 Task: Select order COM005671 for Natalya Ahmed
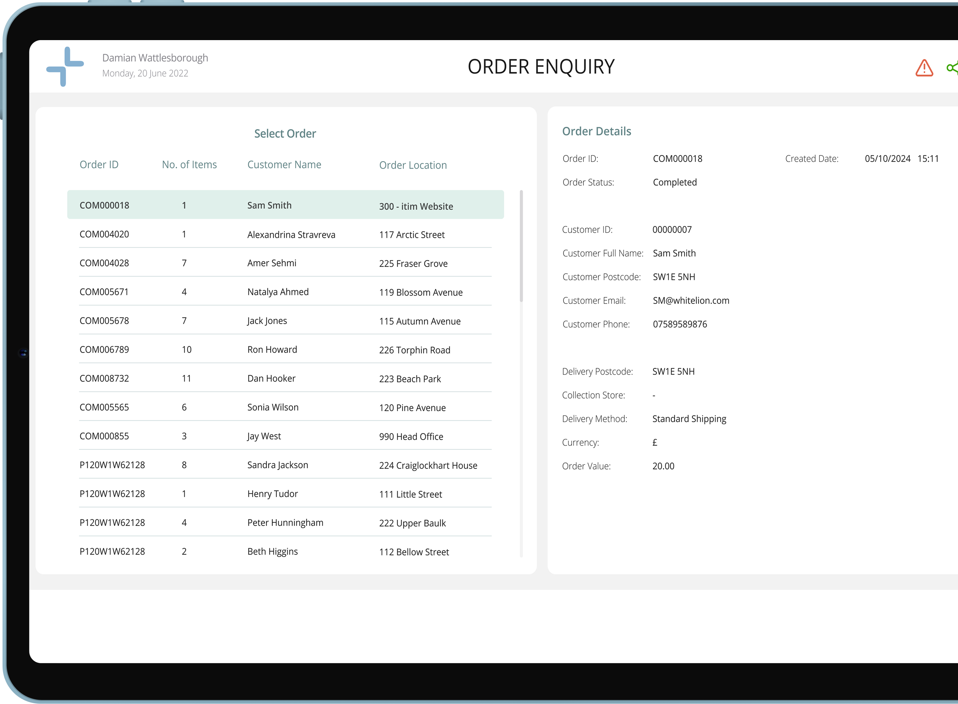coord(285,292)
